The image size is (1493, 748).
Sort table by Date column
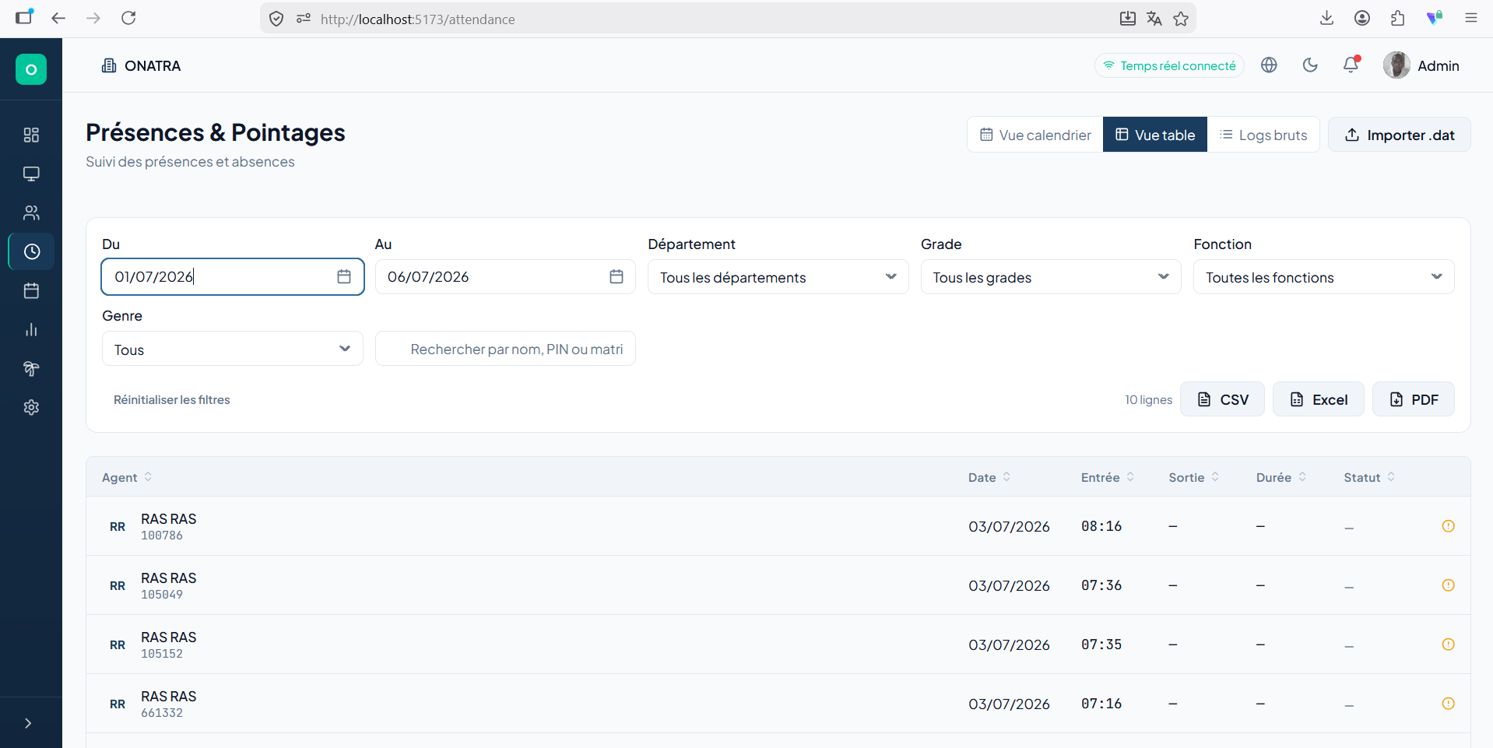[989, 477]
